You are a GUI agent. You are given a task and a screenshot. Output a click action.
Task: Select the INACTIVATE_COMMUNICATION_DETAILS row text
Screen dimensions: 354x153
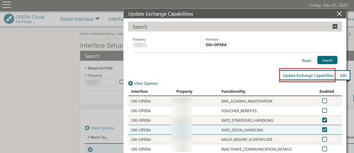pyautogui.click(x=257, y=149)
